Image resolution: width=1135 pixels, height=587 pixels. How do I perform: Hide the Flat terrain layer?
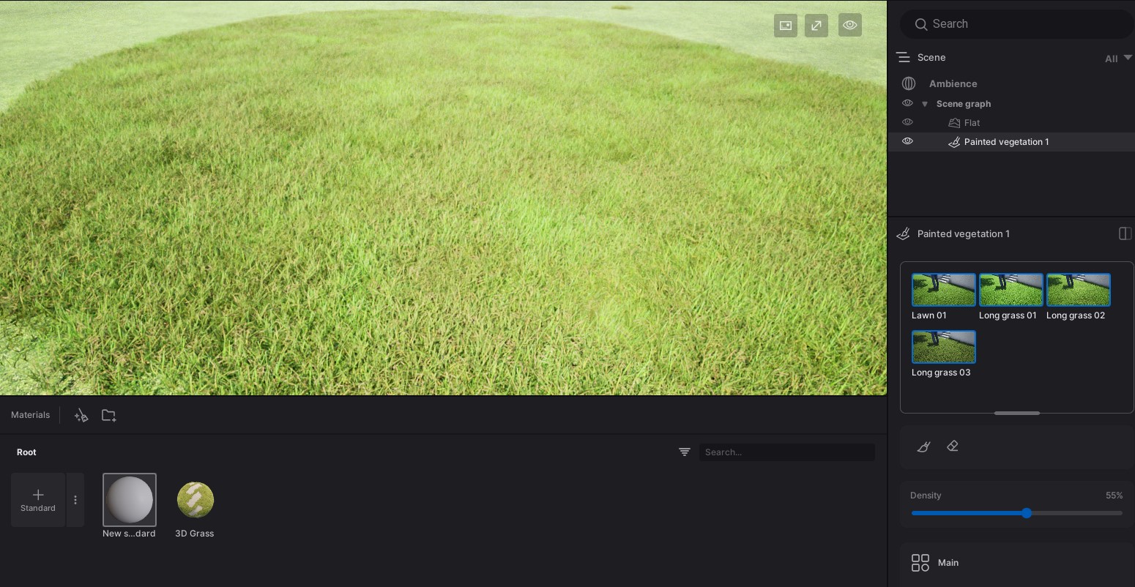907,122
